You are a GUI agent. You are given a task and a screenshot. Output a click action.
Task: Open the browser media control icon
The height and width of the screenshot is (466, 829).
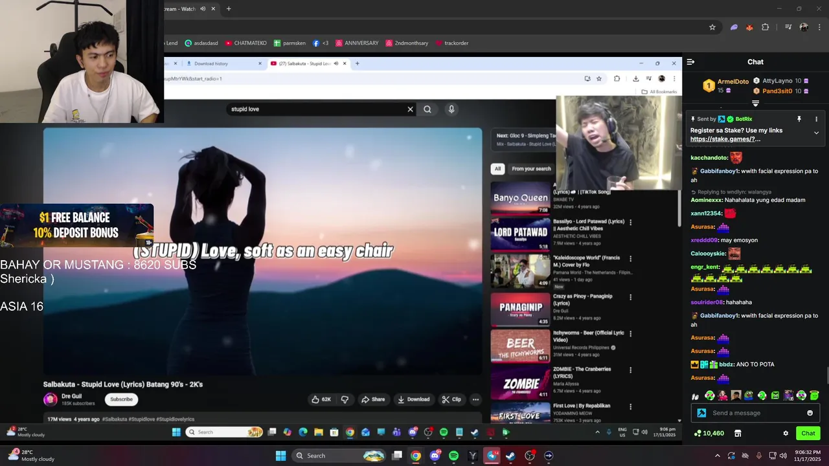[788, 27]
